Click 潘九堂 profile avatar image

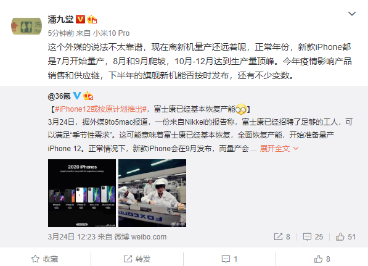point(27,27)
